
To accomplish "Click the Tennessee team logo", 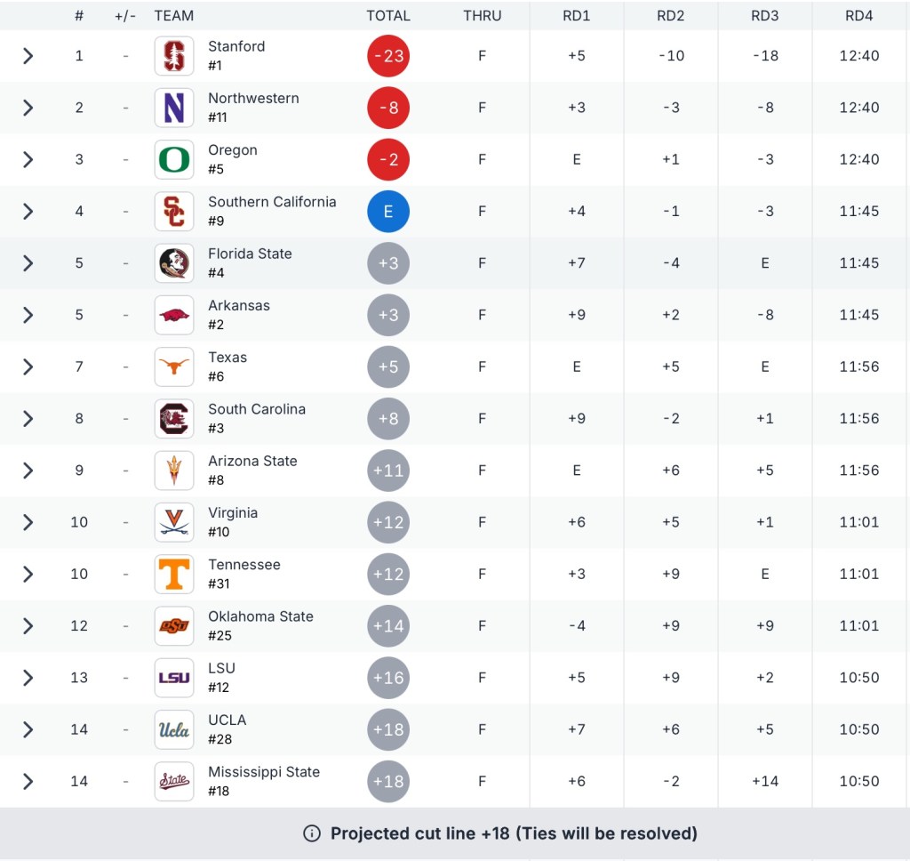I will click(173, 574).
